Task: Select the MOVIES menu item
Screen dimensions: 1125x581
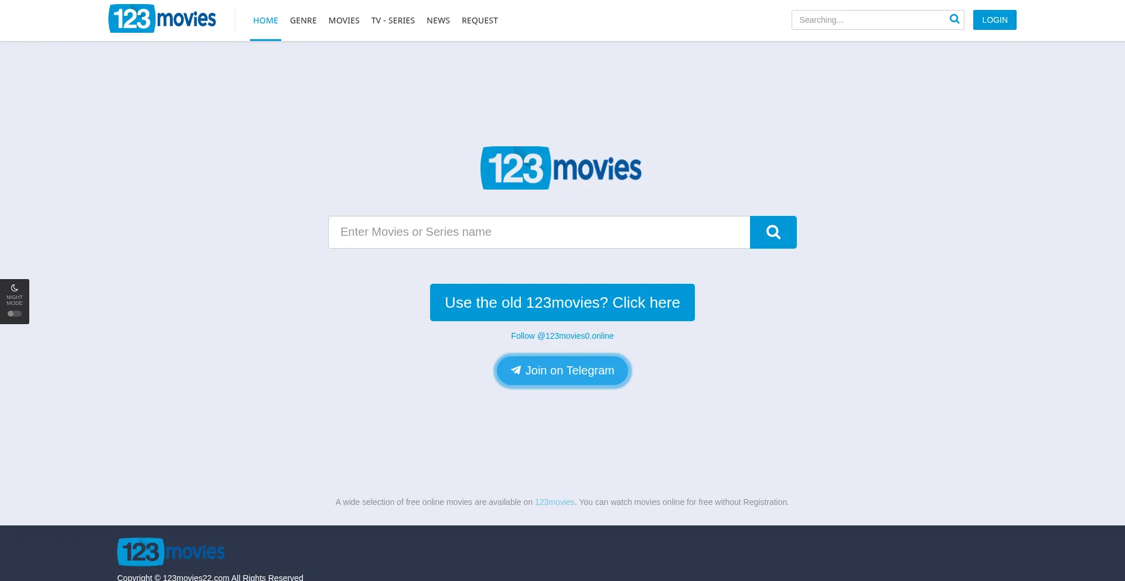Action: (343, 20)
